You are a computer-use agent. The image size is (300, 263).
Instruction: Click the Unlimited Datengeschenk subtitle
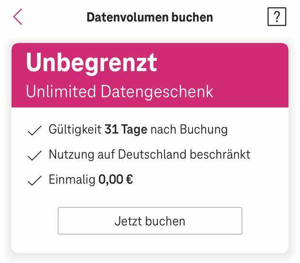[x=120, y=91]
